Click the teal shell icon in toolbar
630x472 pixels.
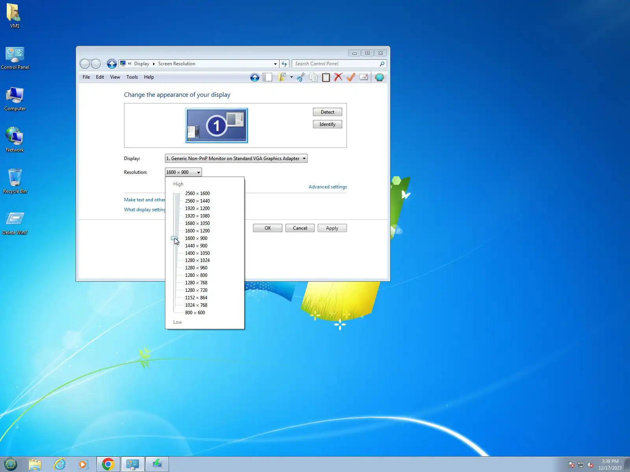[x=380, y=77]
